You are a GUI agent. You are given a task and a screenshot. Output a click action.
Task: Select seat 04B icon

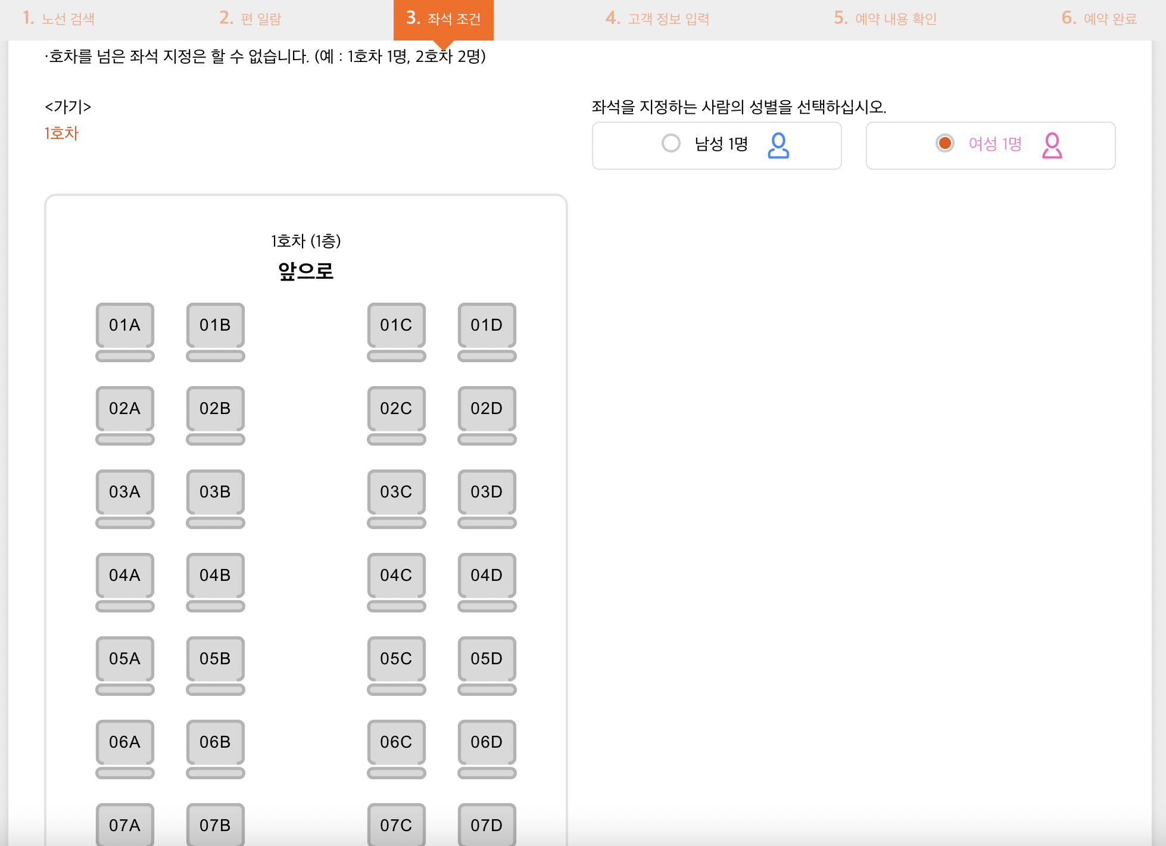point(215,576)
